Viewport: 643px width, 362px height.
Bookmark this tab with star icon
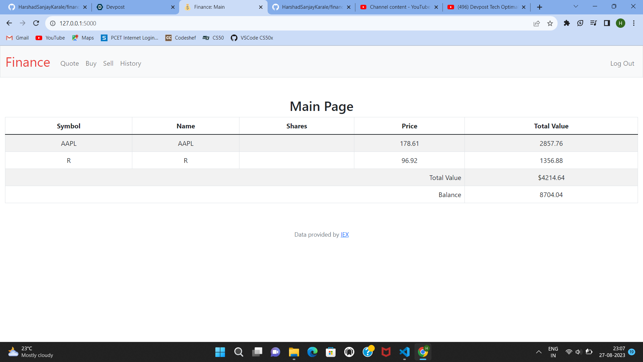[x=550, y=23]
